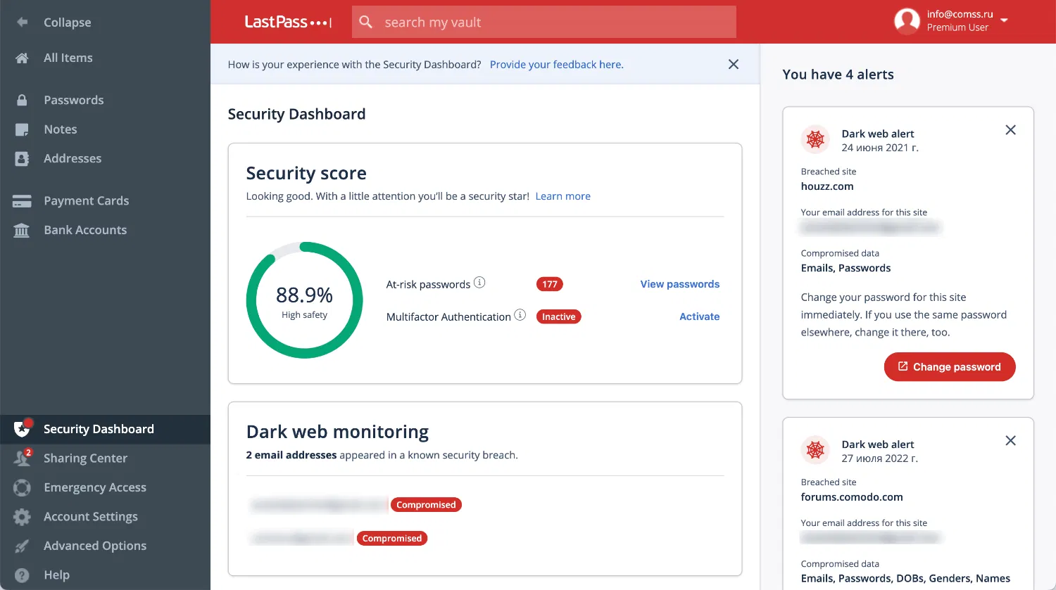Click View passwords link
1056x590 pixels.
(x=680, y=284)
